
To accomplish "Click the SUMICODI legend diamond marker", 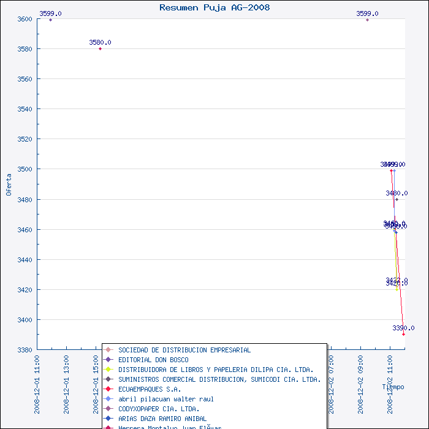I will [x=108, y=379].
